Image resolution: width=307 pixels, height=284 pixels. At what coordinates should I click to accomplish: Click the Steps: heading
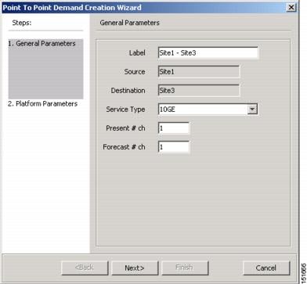tap(22, 23)
